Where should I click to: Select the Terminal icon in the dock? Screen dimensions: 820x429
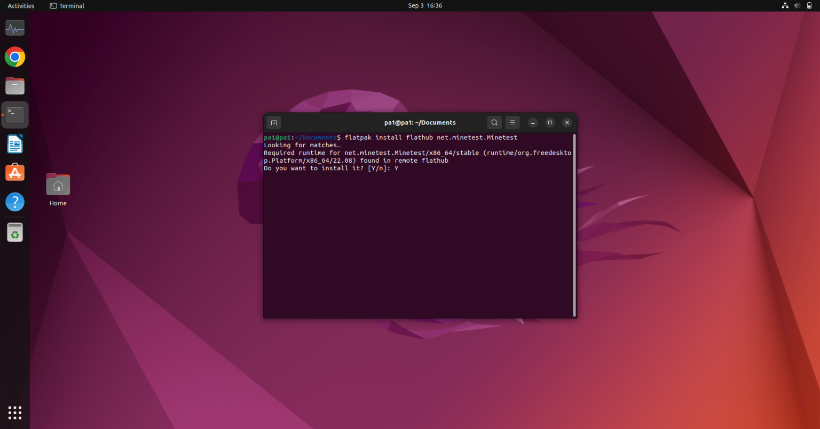click(x=14, y=114)
